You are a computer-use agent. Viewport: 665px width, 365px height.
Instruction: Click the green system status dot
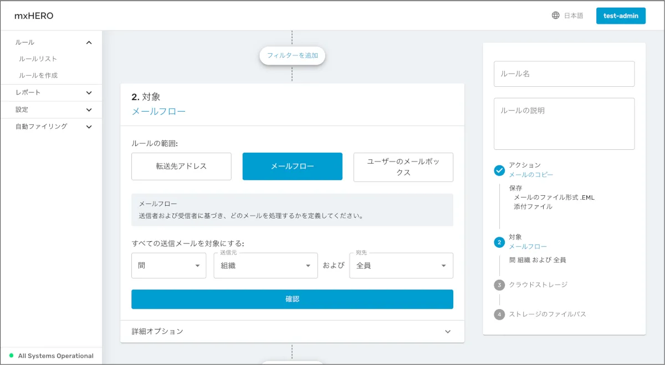(11, 356)
